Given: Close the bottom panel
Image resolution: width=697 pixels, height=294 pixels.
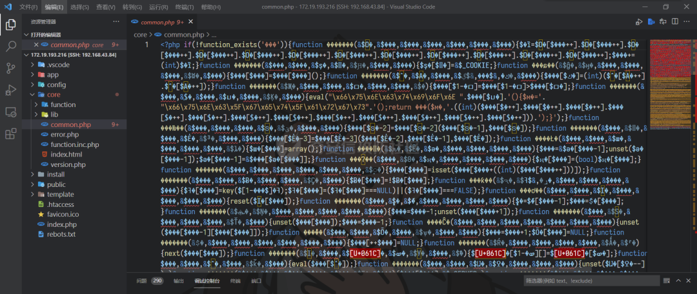Looking at the screenshot, I should (x=689, y=280).
